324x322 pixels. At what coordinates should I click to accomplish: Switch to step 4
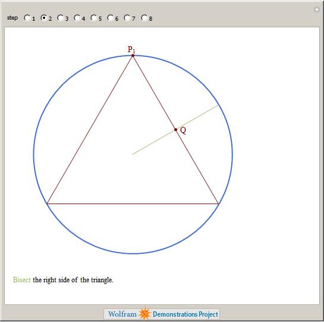pyautogui.click(x=77, y=18)
